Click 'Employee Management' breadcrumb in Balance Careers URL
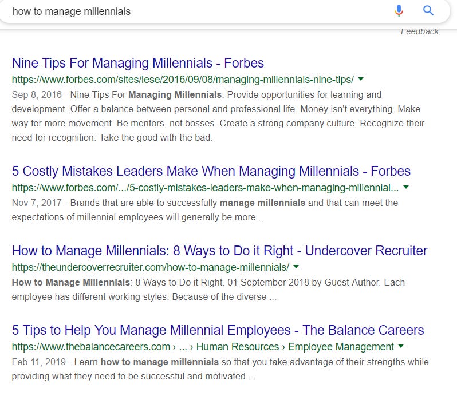The image size is (457, 396). click(x=341, y=347)
